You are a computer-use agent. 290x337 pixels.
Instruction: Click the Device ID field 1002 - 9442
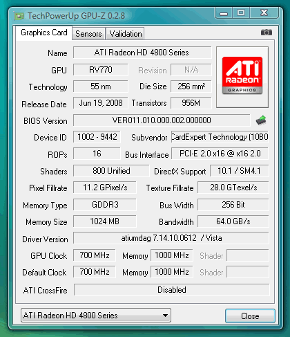point(97,137)
